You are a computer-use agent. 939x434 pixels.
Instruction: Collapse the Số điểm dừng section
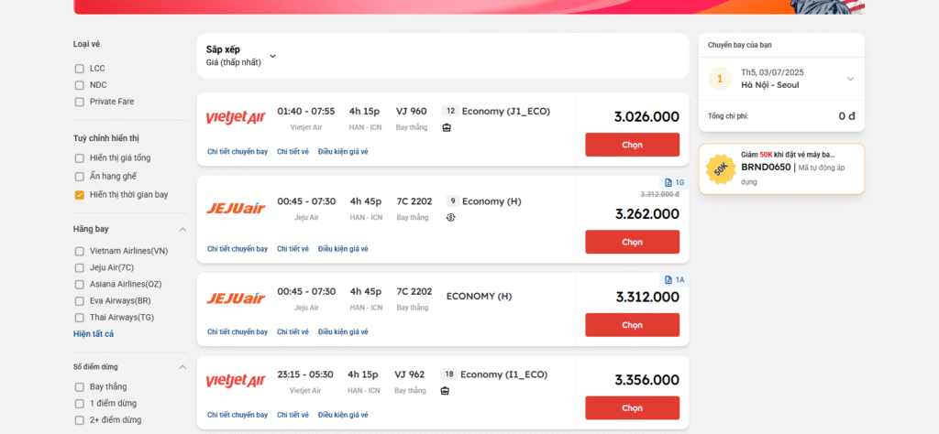tap(182, 367)
